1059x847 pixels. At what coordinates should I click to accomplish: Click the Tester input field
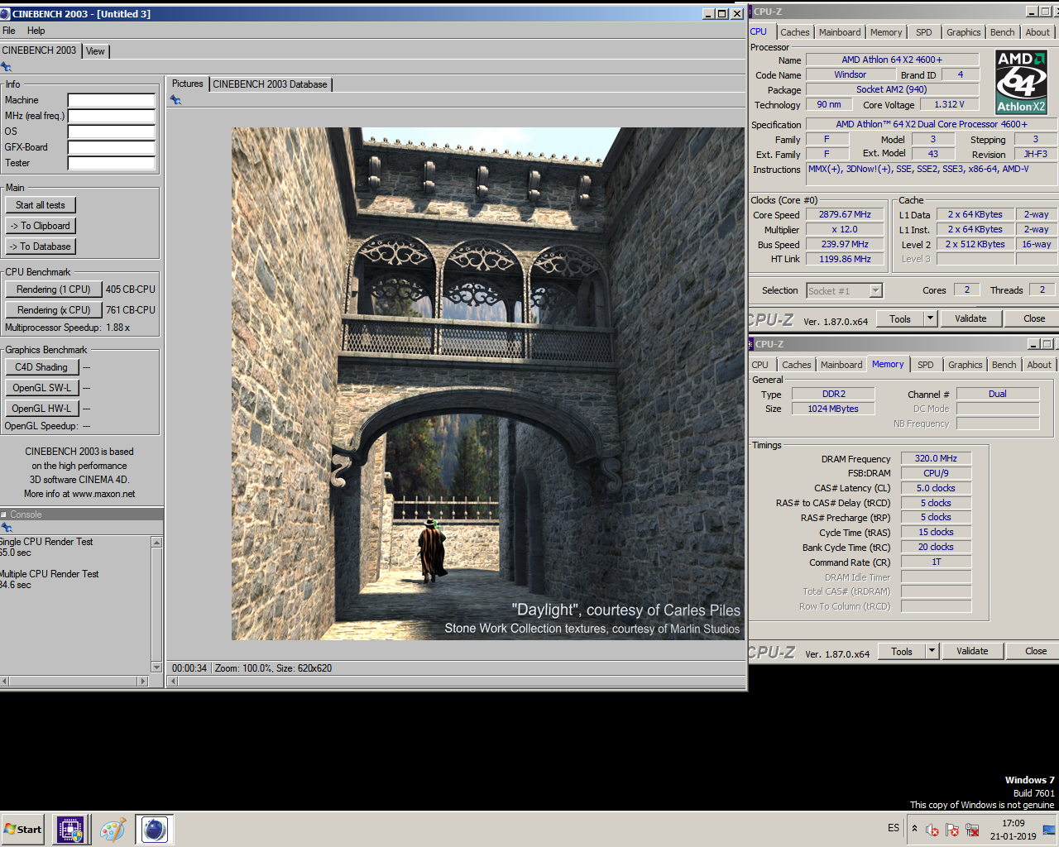click(x=112, y=163)
